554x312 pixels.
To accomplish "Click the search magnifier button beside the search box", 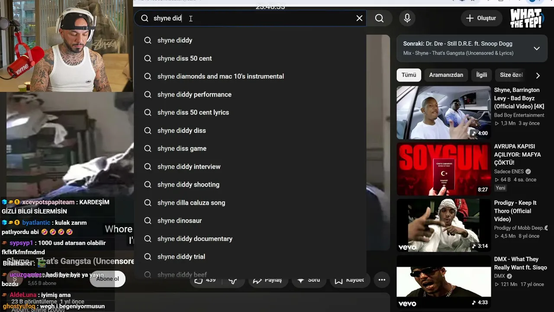I will pos(379,18).
